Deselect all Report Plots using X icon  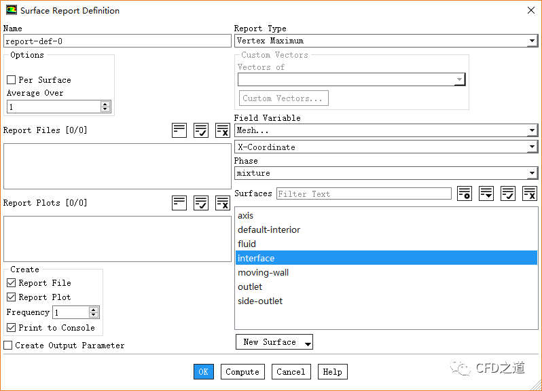(223, 203)
